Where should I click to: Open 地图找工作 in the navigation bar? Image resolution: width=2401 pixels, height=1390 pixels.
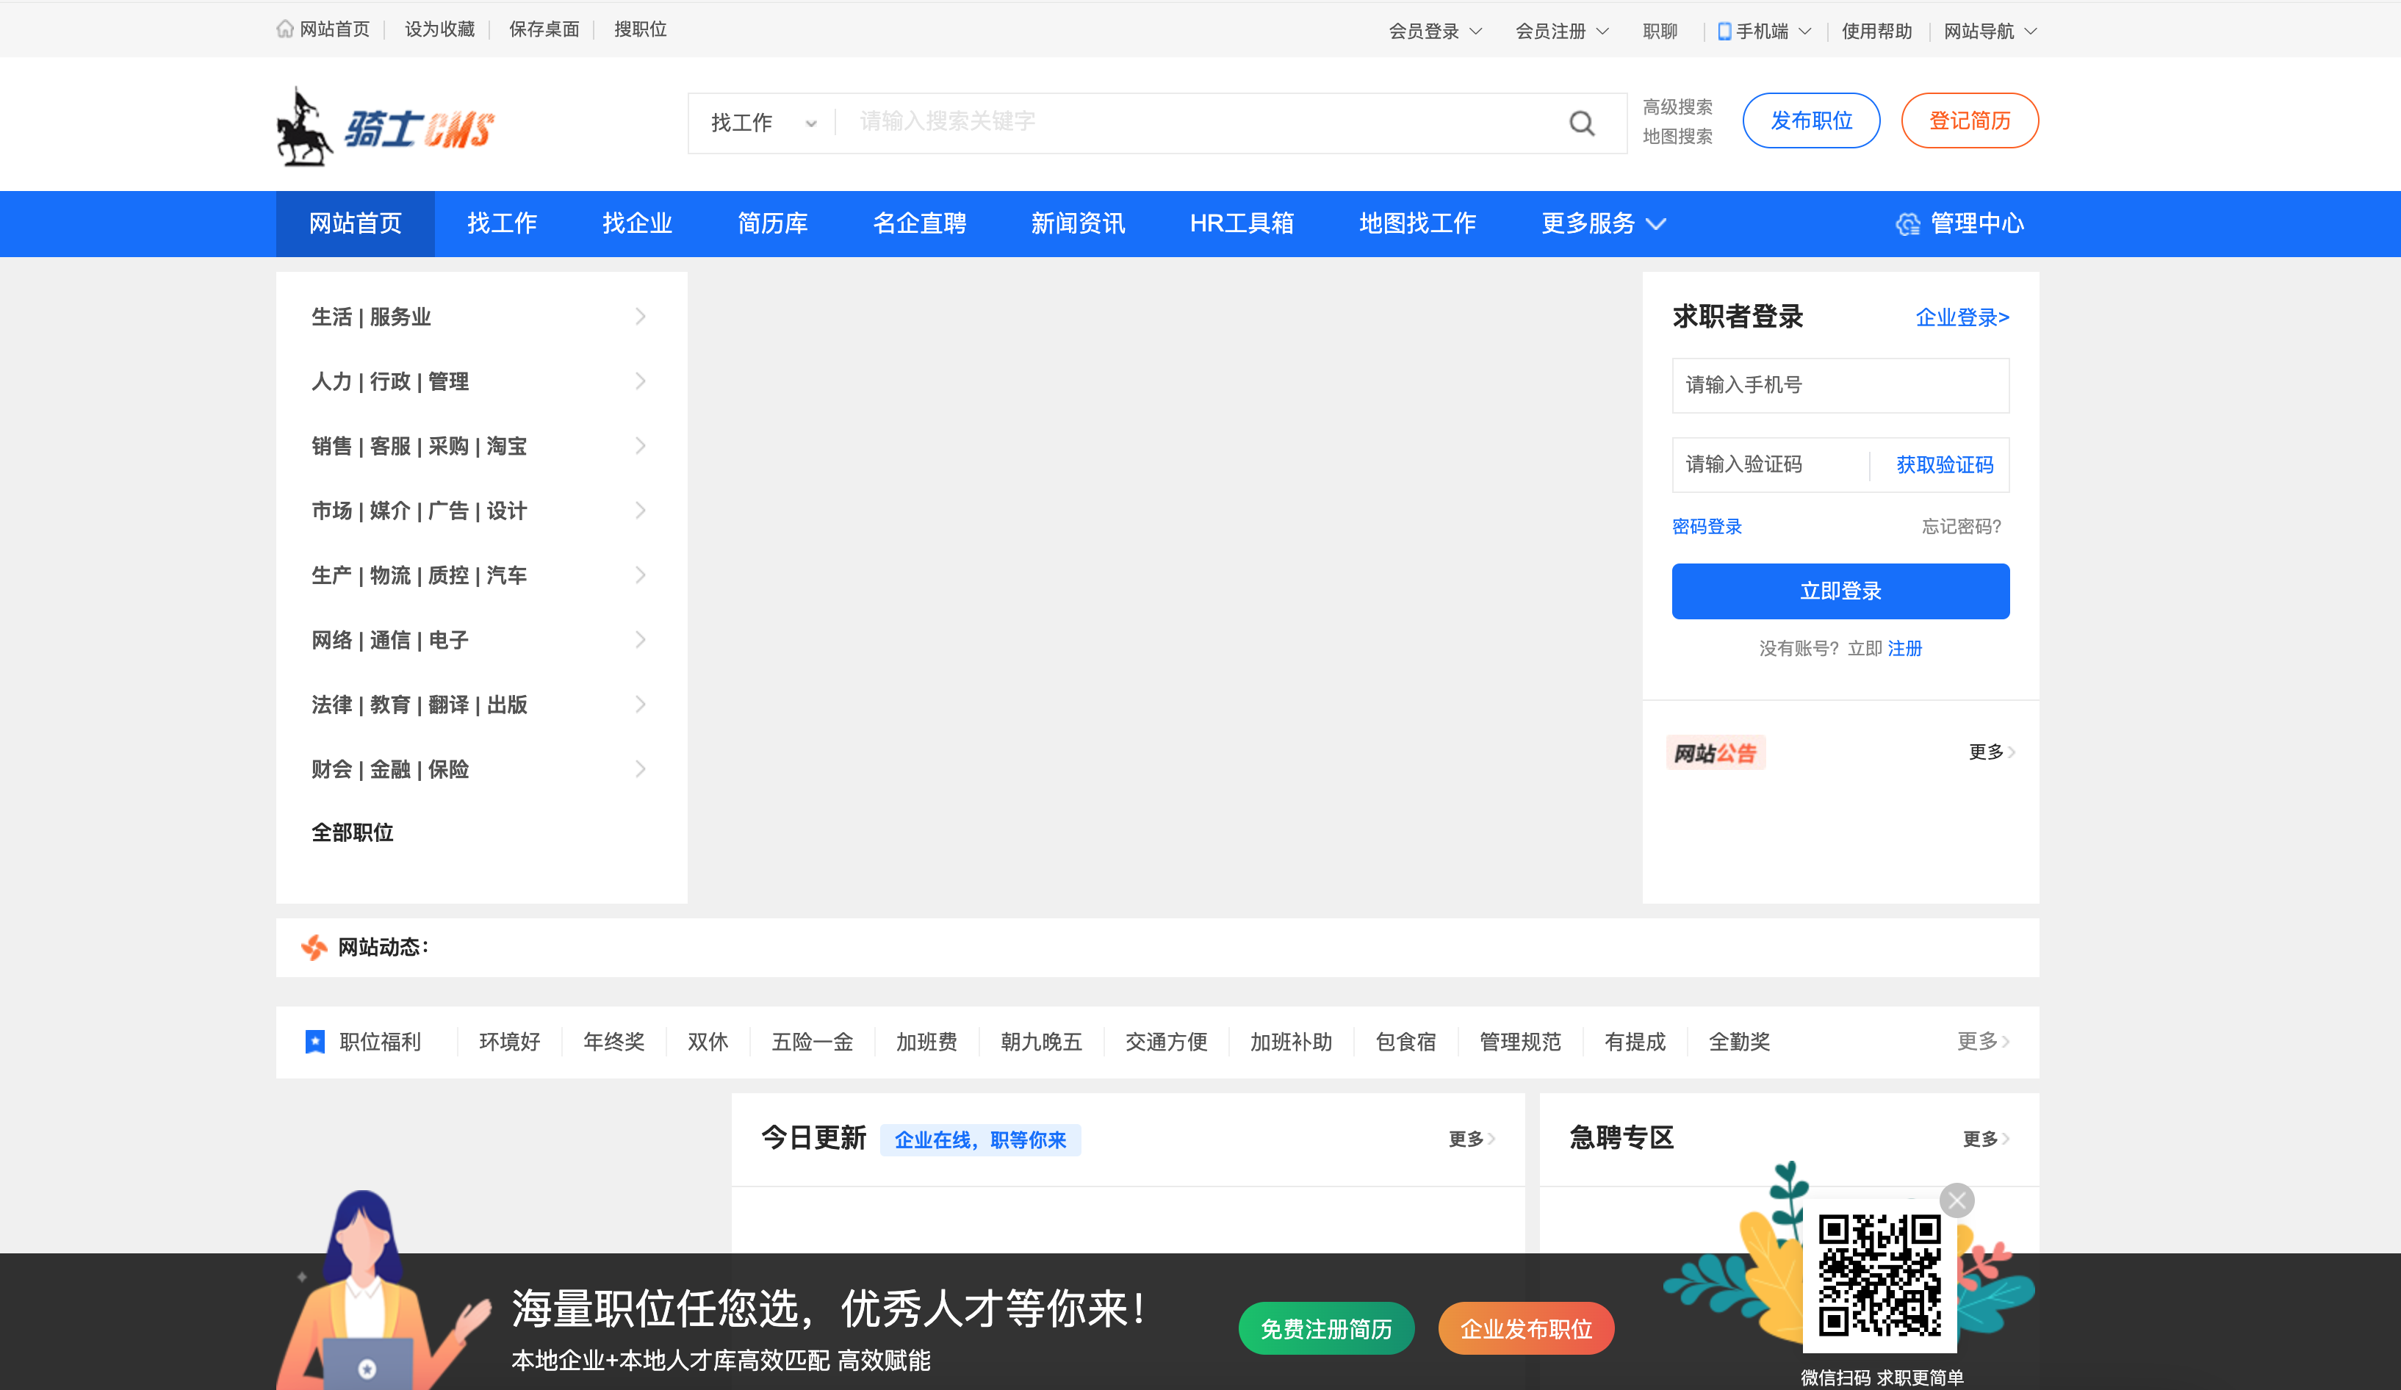[1418, 224]
